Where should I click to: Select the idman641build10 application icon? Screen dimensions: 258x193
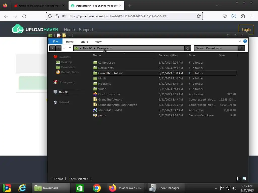(x=95, y=110)
